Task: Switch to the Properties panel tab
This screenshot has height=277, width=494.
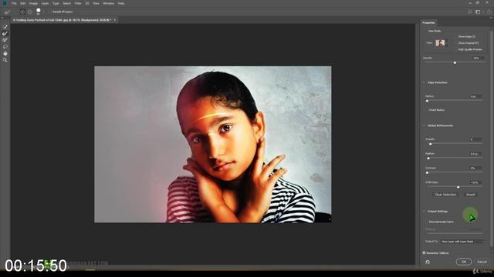Action: (428, 22)
